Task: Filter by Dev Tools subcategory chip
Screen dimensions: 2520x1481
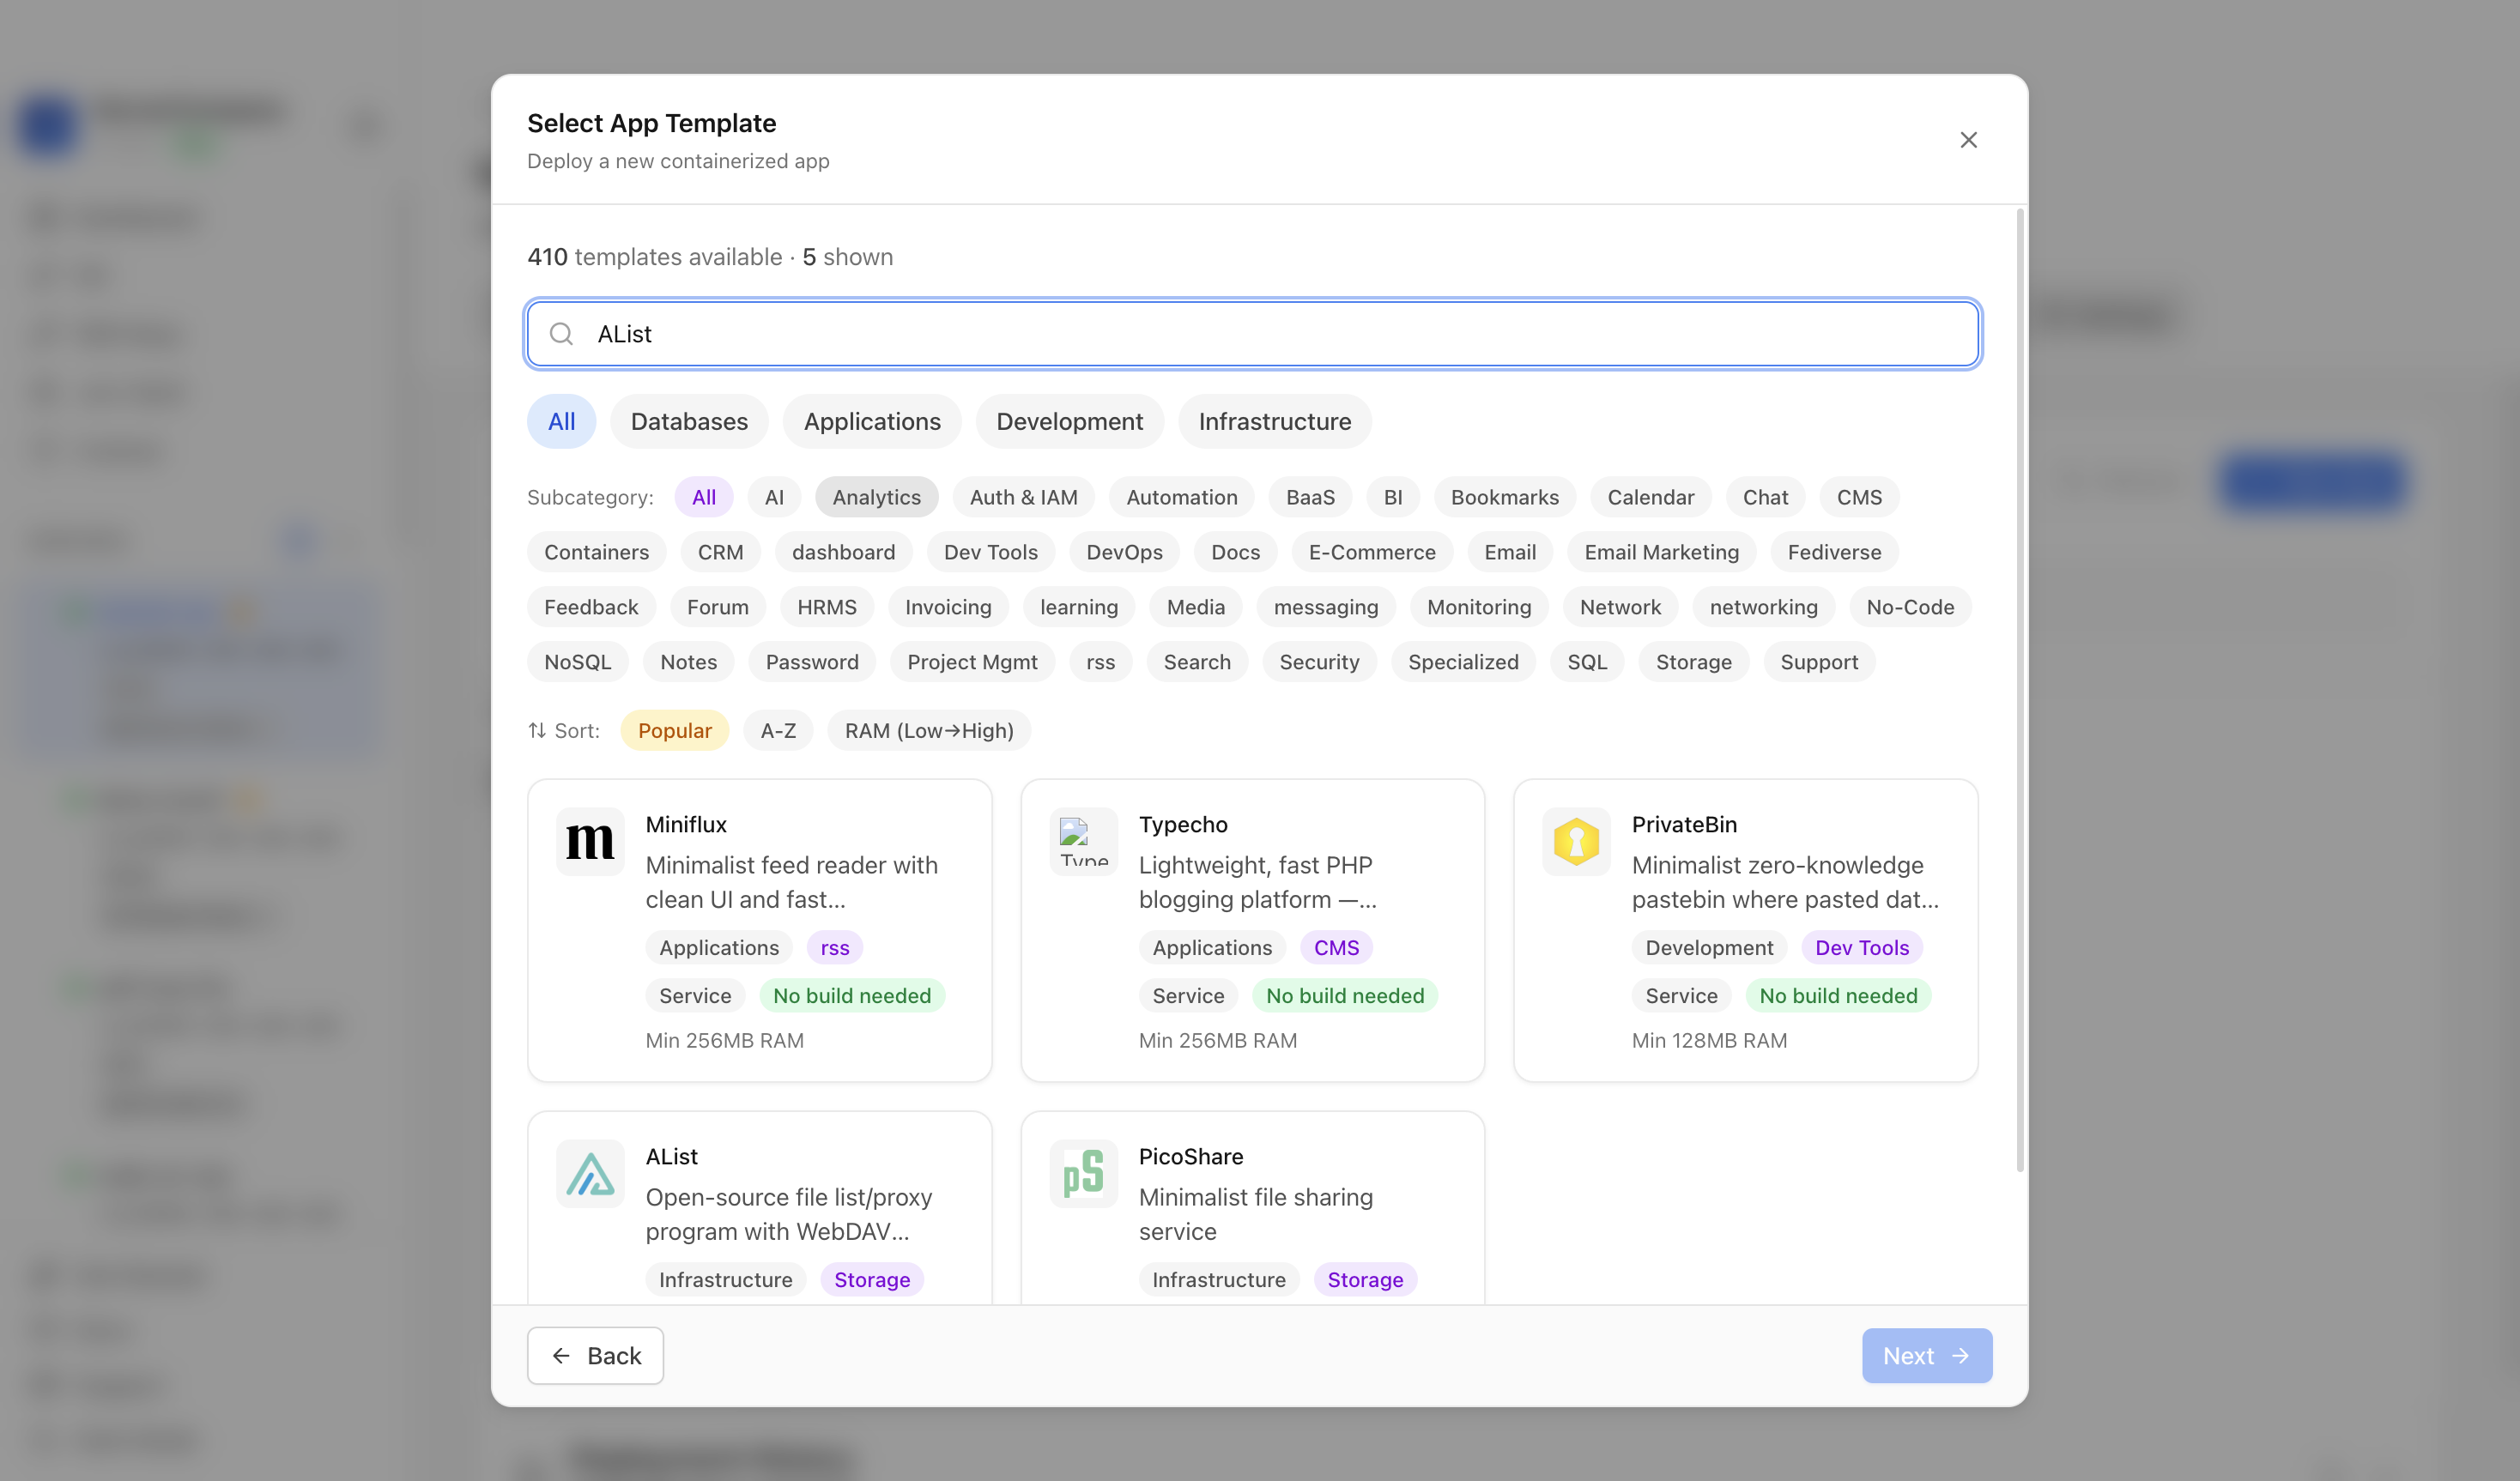Action: pyautogui.click(x=991, y=552)
